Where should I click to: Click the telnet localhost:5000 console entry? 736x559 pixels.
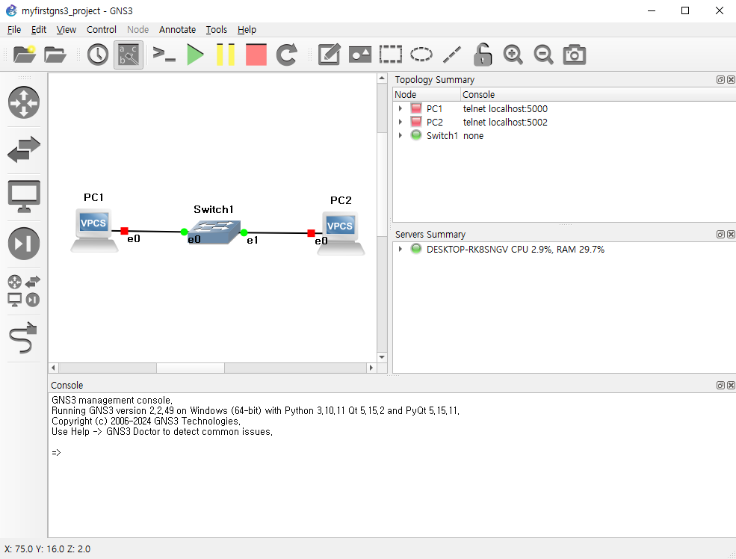[505, 108]
